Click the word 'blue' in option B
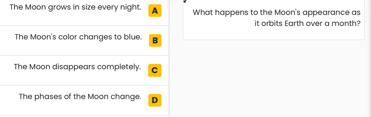 [x=132, y=37]
